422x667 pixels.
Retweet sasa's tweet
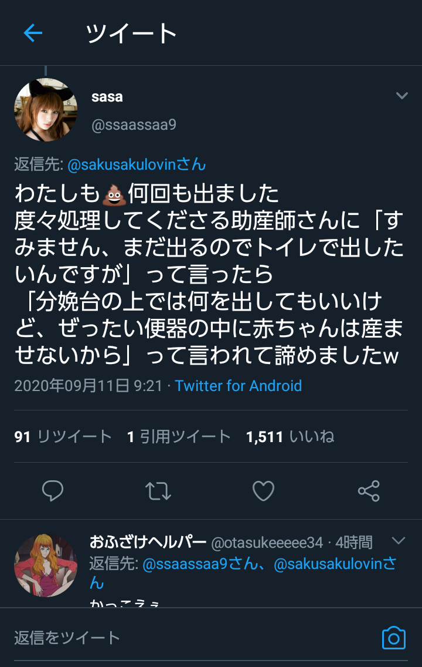(158, 490)
